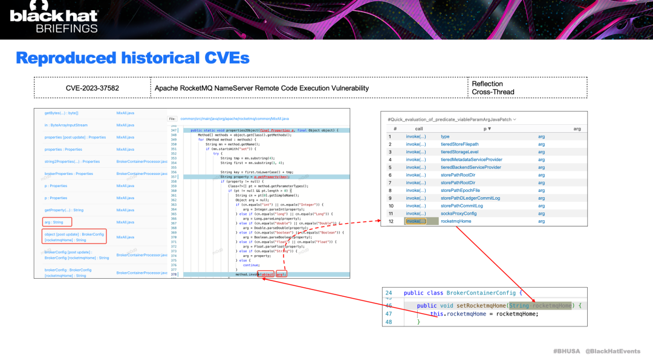Open the MixAll.java file path link
The image size is (653, 362).
coord(235,119)
